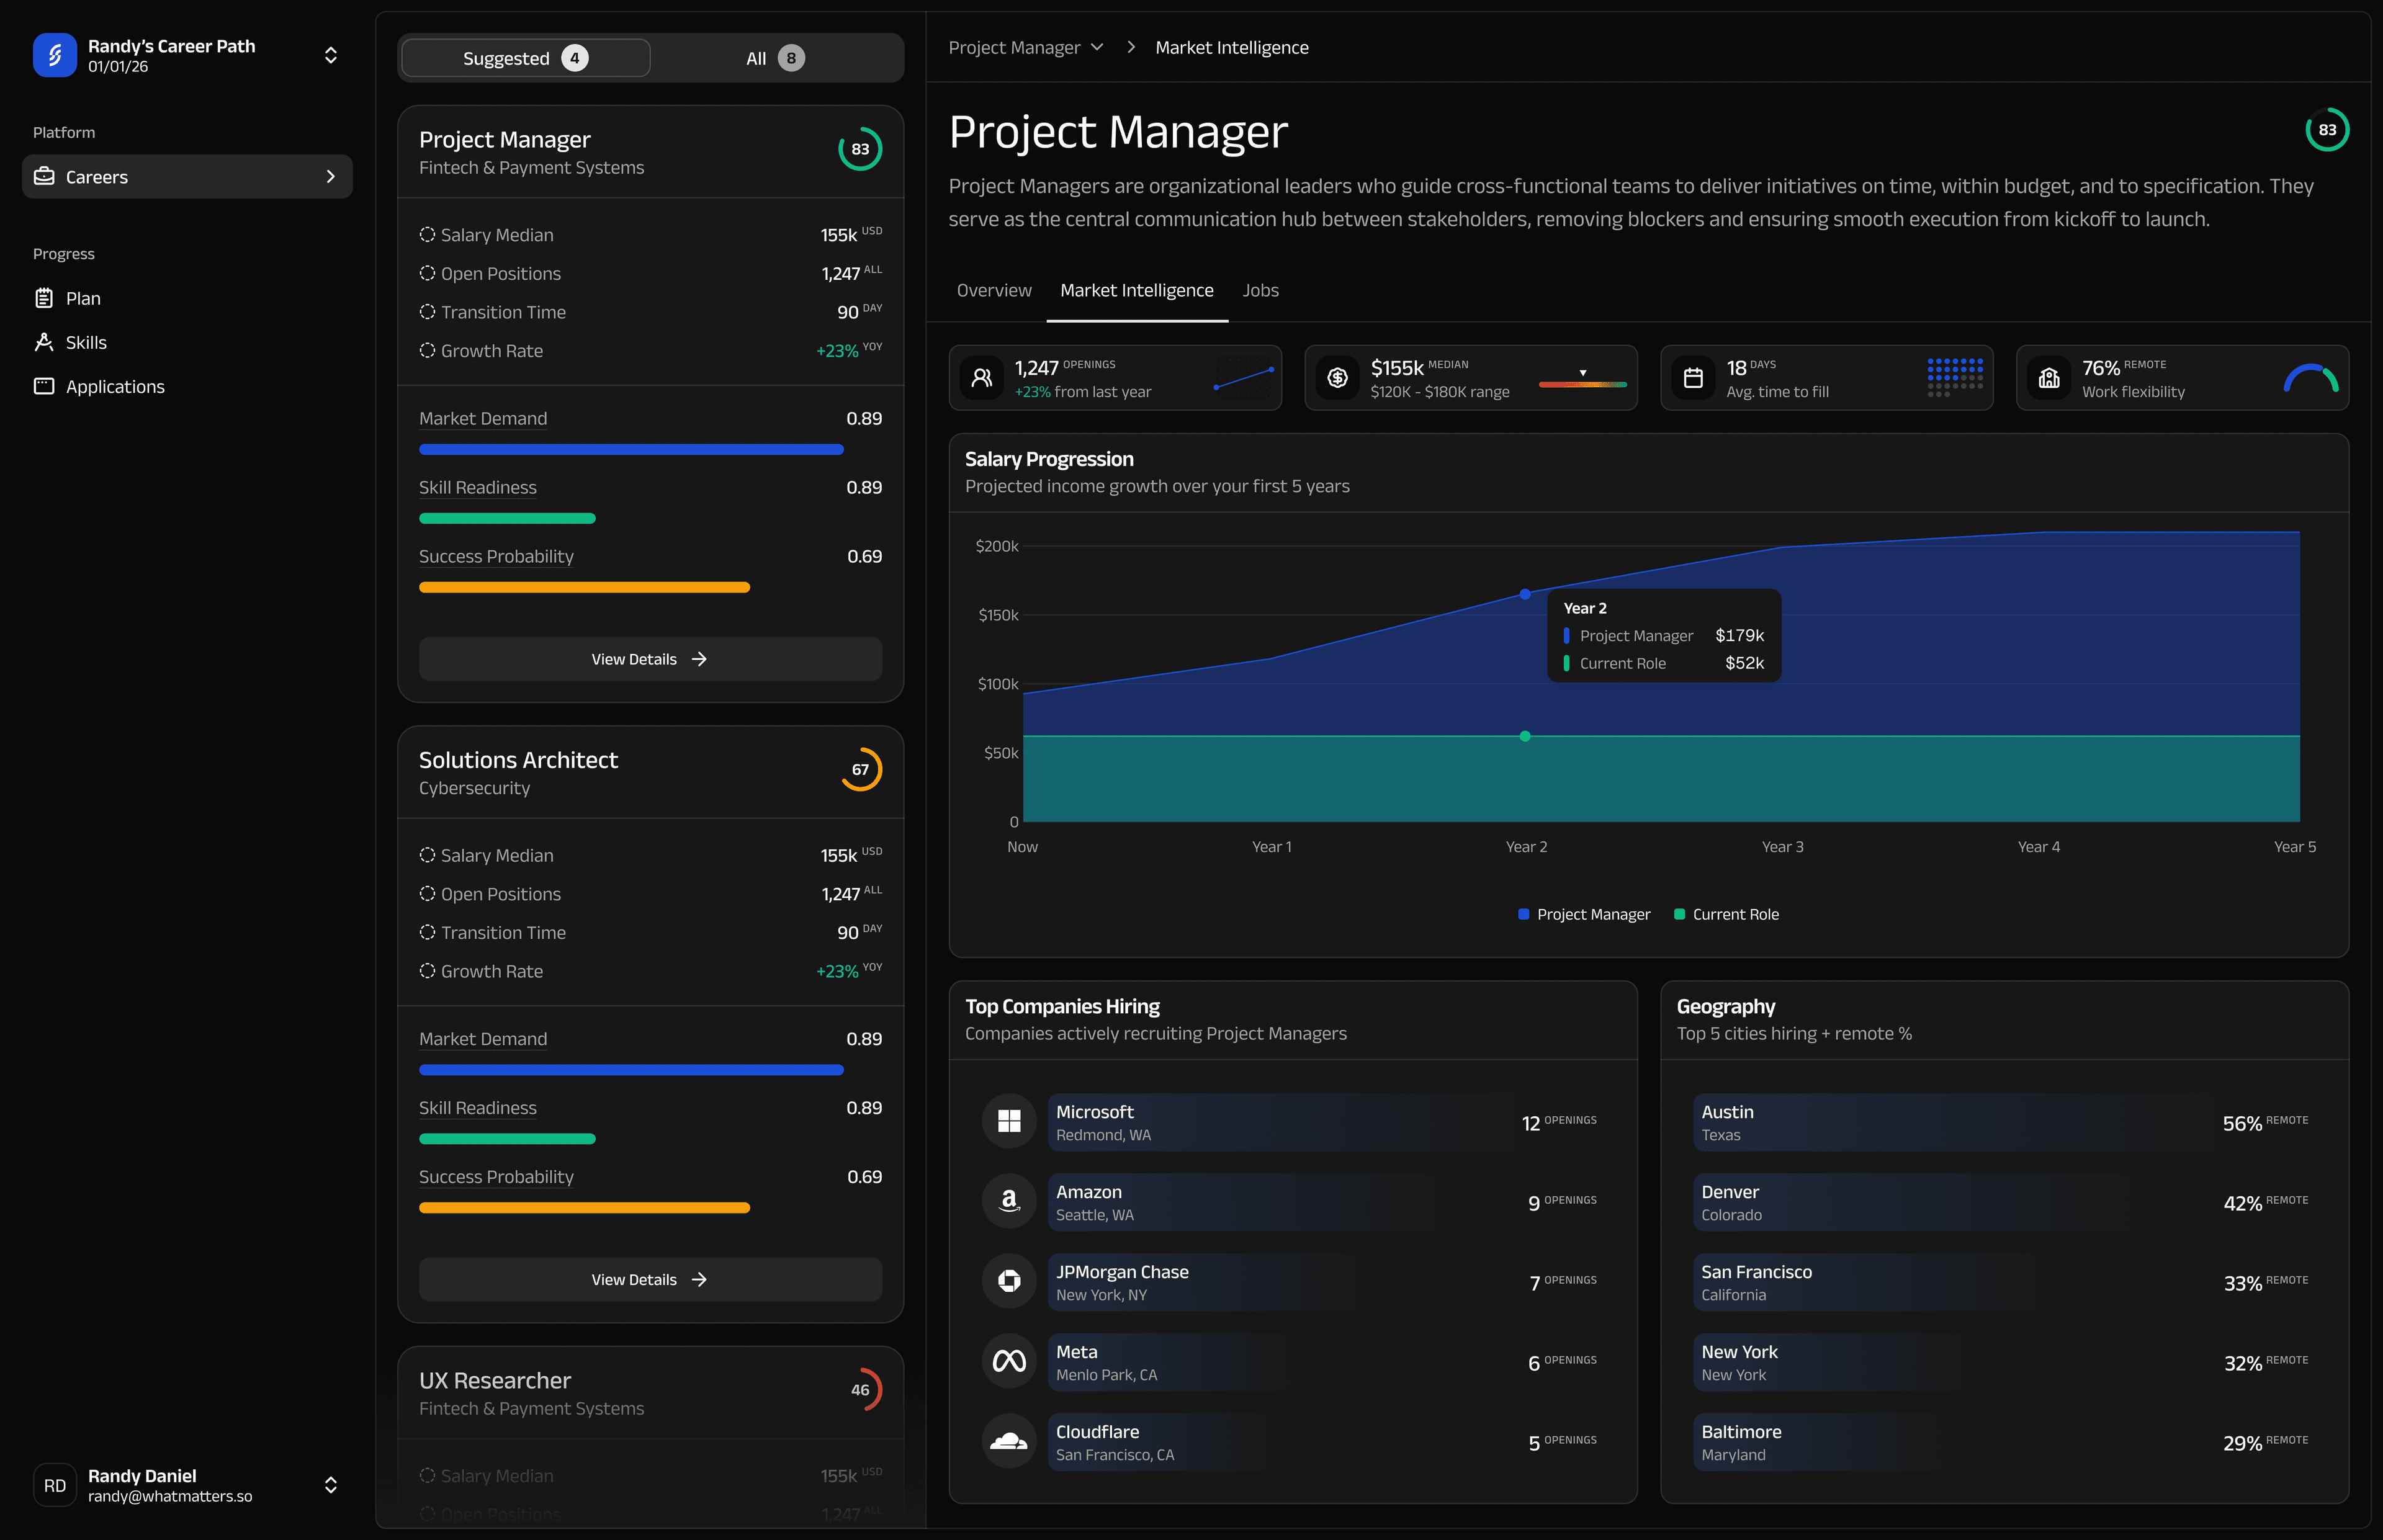Switch to the Jobs tab
This screenshot has height=1540, width=2383.
tap(1260, 290)
